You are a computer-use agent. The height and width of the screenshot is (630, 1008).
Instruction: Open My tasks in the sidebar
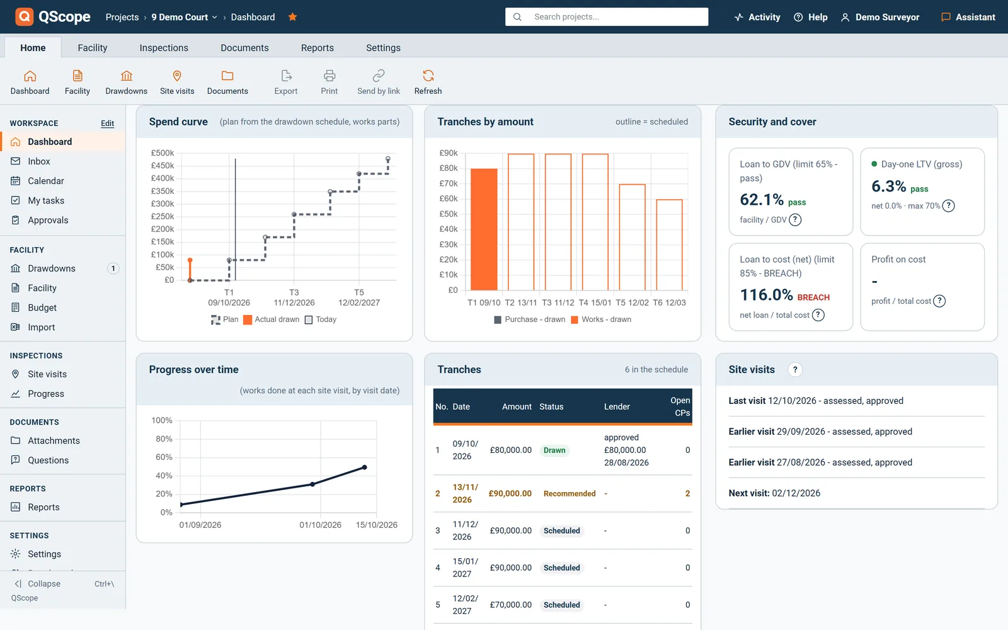tap(63, 200)
